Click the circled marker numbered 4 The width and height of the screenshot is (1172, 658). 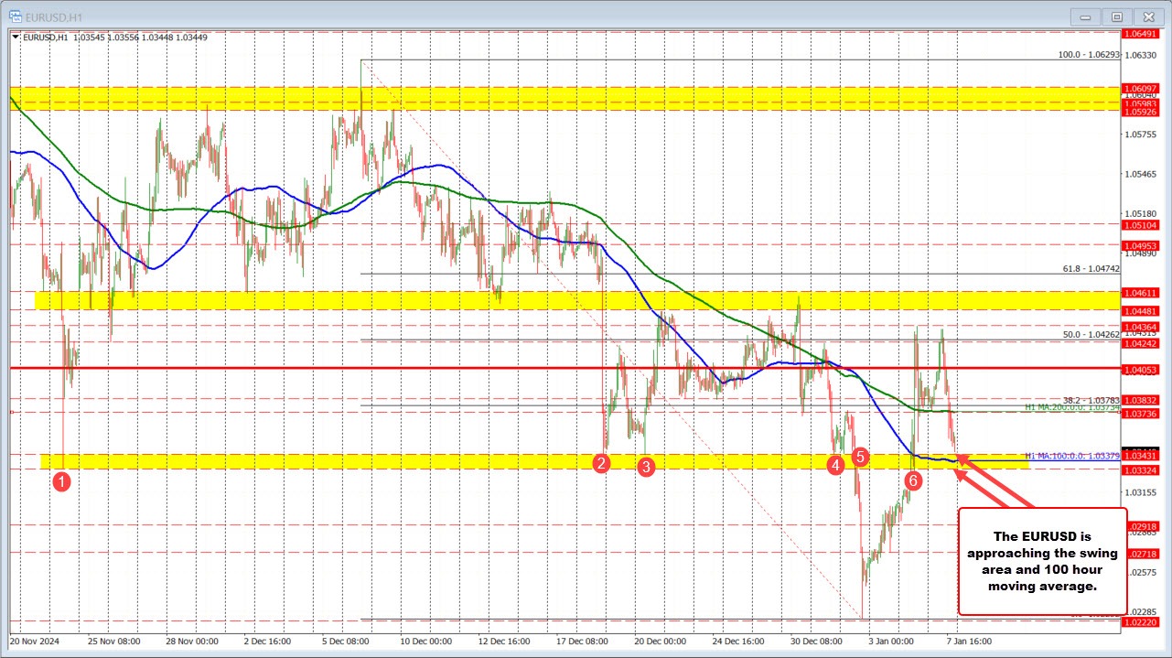[x=835, y=465]
